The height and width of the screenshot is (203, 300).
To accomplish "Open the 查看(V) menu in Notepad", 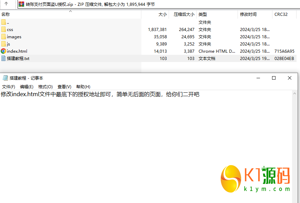I will tap(64, 87).
